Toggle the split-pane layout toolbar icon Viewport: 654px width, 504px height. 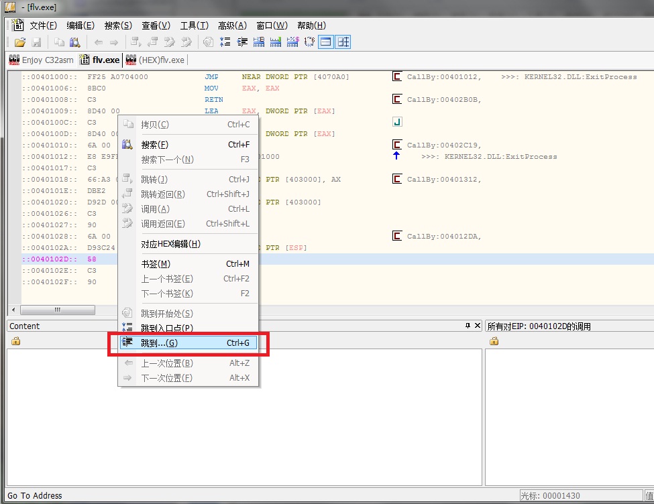pos(343,42)
